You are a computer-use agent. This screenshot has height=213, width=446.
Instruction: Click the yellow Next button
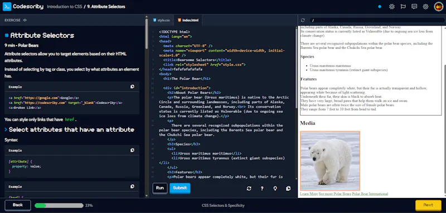428,205
